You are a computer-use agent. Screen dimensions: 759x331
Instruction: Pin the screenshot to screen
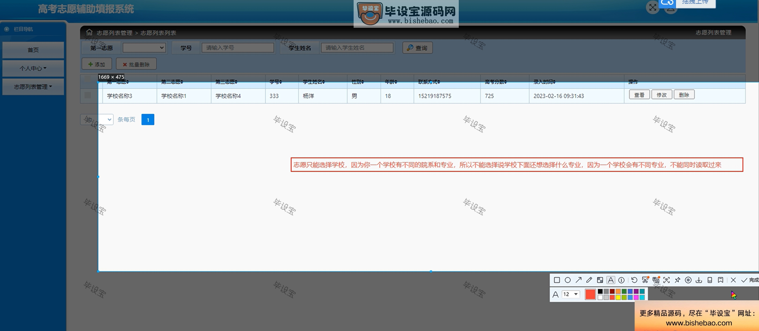[x=677, y=280]
